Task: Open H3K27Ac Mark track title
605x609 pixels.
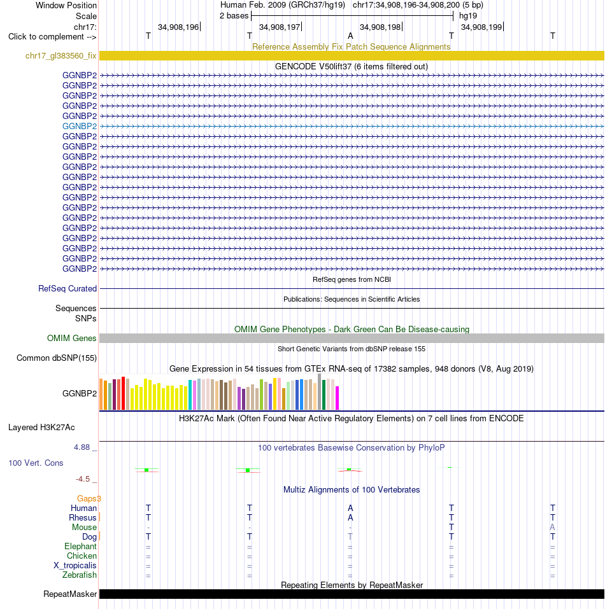Action: tap(352, 418)
